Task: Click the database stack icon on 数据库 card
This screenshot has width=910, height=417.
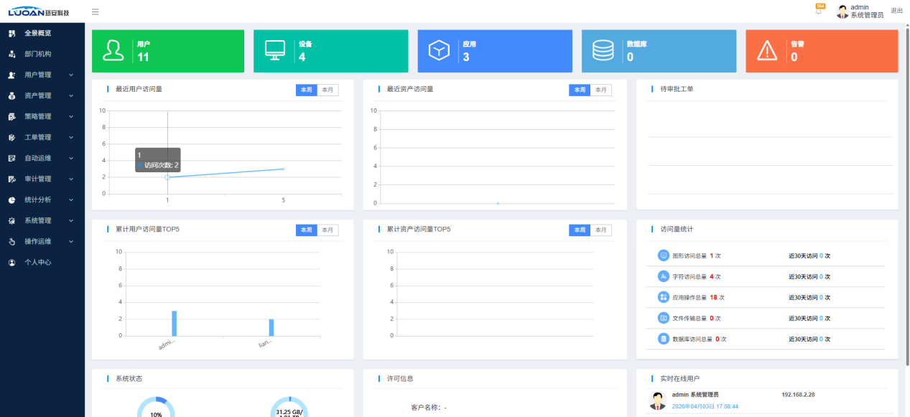Action: tap(603, 51)
